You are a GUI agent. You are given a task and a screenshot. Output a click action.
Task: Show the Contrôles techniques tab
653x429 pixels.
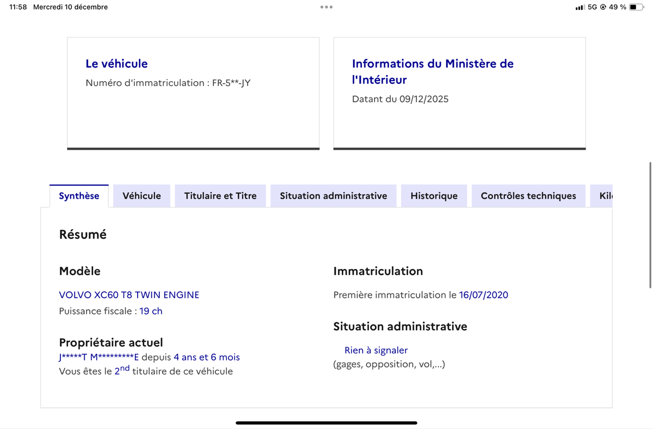coord(528,196)
